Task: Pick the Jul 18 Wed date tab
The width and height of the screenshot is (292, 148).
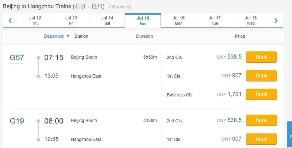Action: (251, 21)
